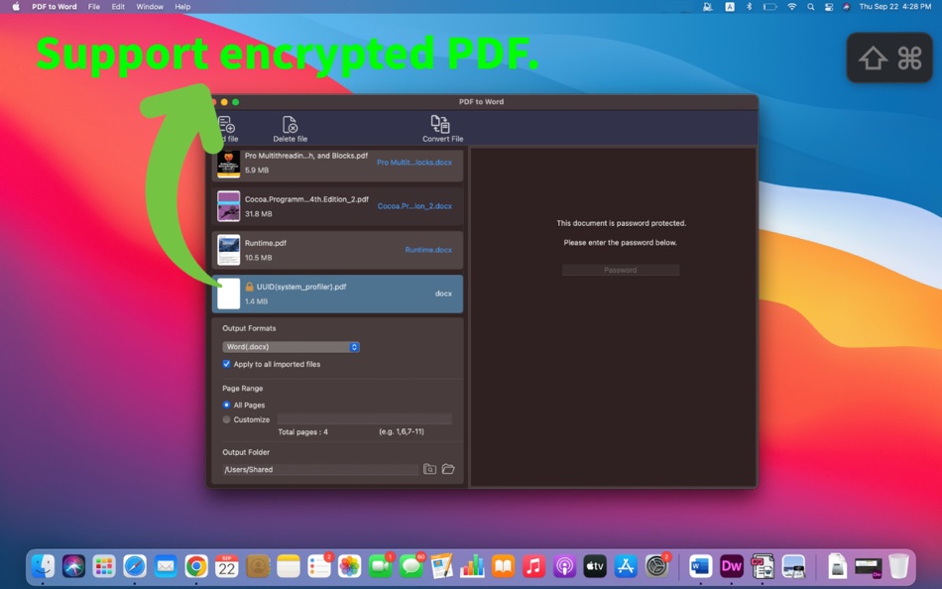Click the Delete file toolbar icon

tap(291, 124)
